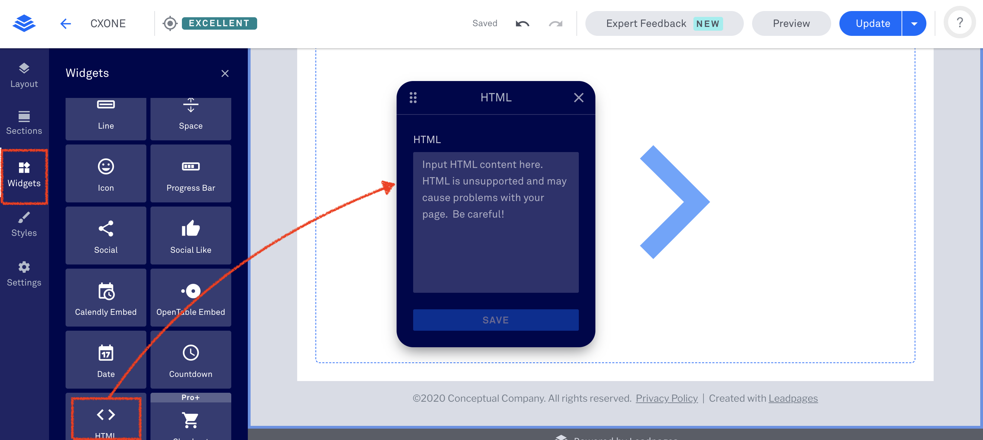The width and height of the screenshot is (983, 440).
Task: Click the drag handle on HTML popup
Action: [413, 98]
